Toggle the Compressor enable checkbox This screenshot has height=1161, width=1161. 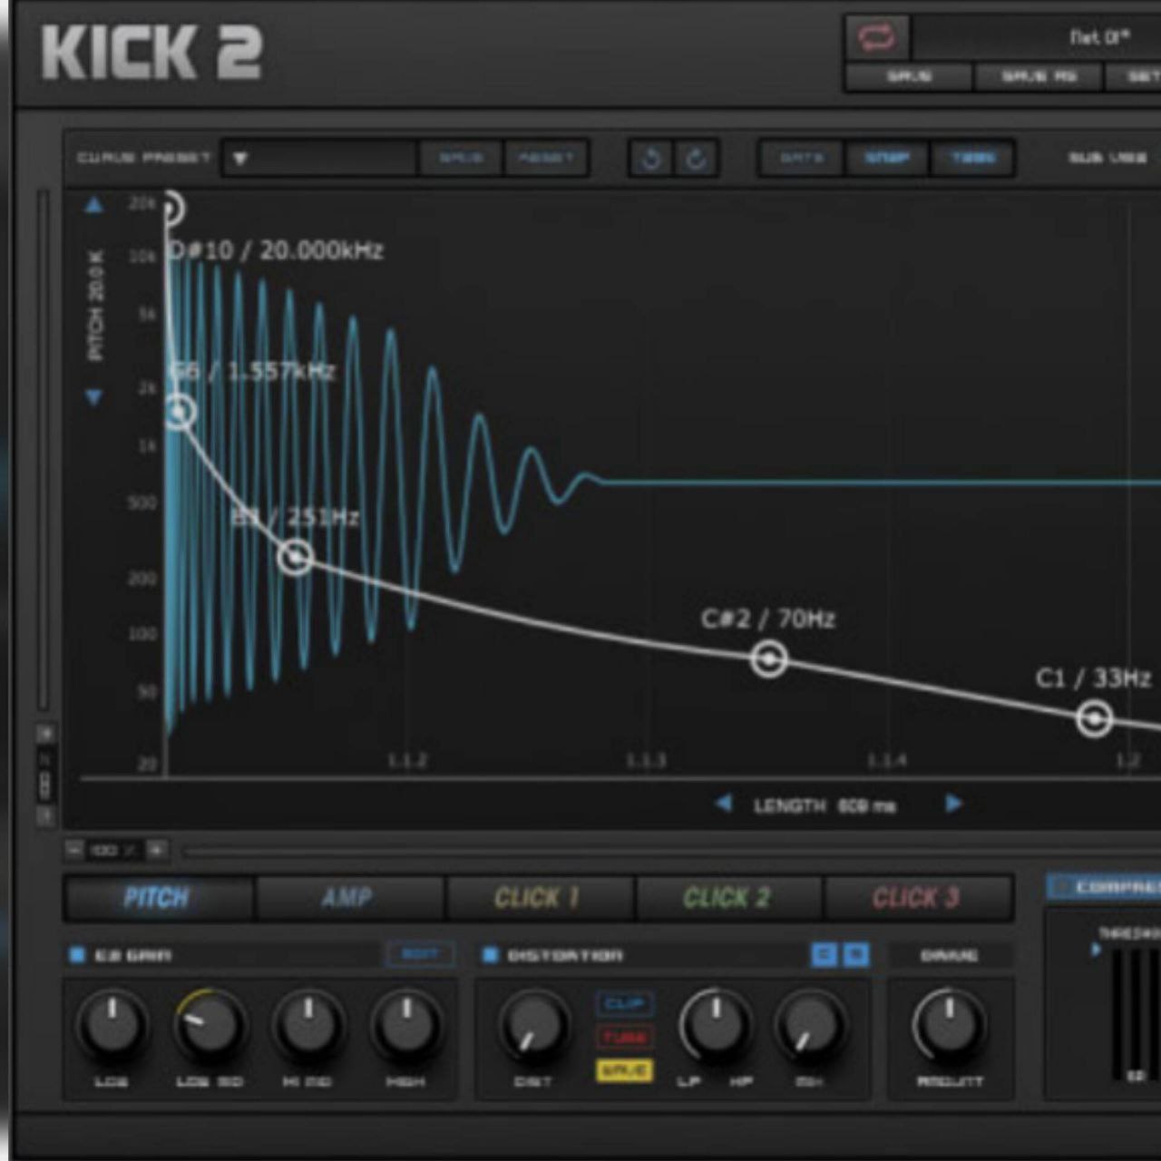point(1059,886)
